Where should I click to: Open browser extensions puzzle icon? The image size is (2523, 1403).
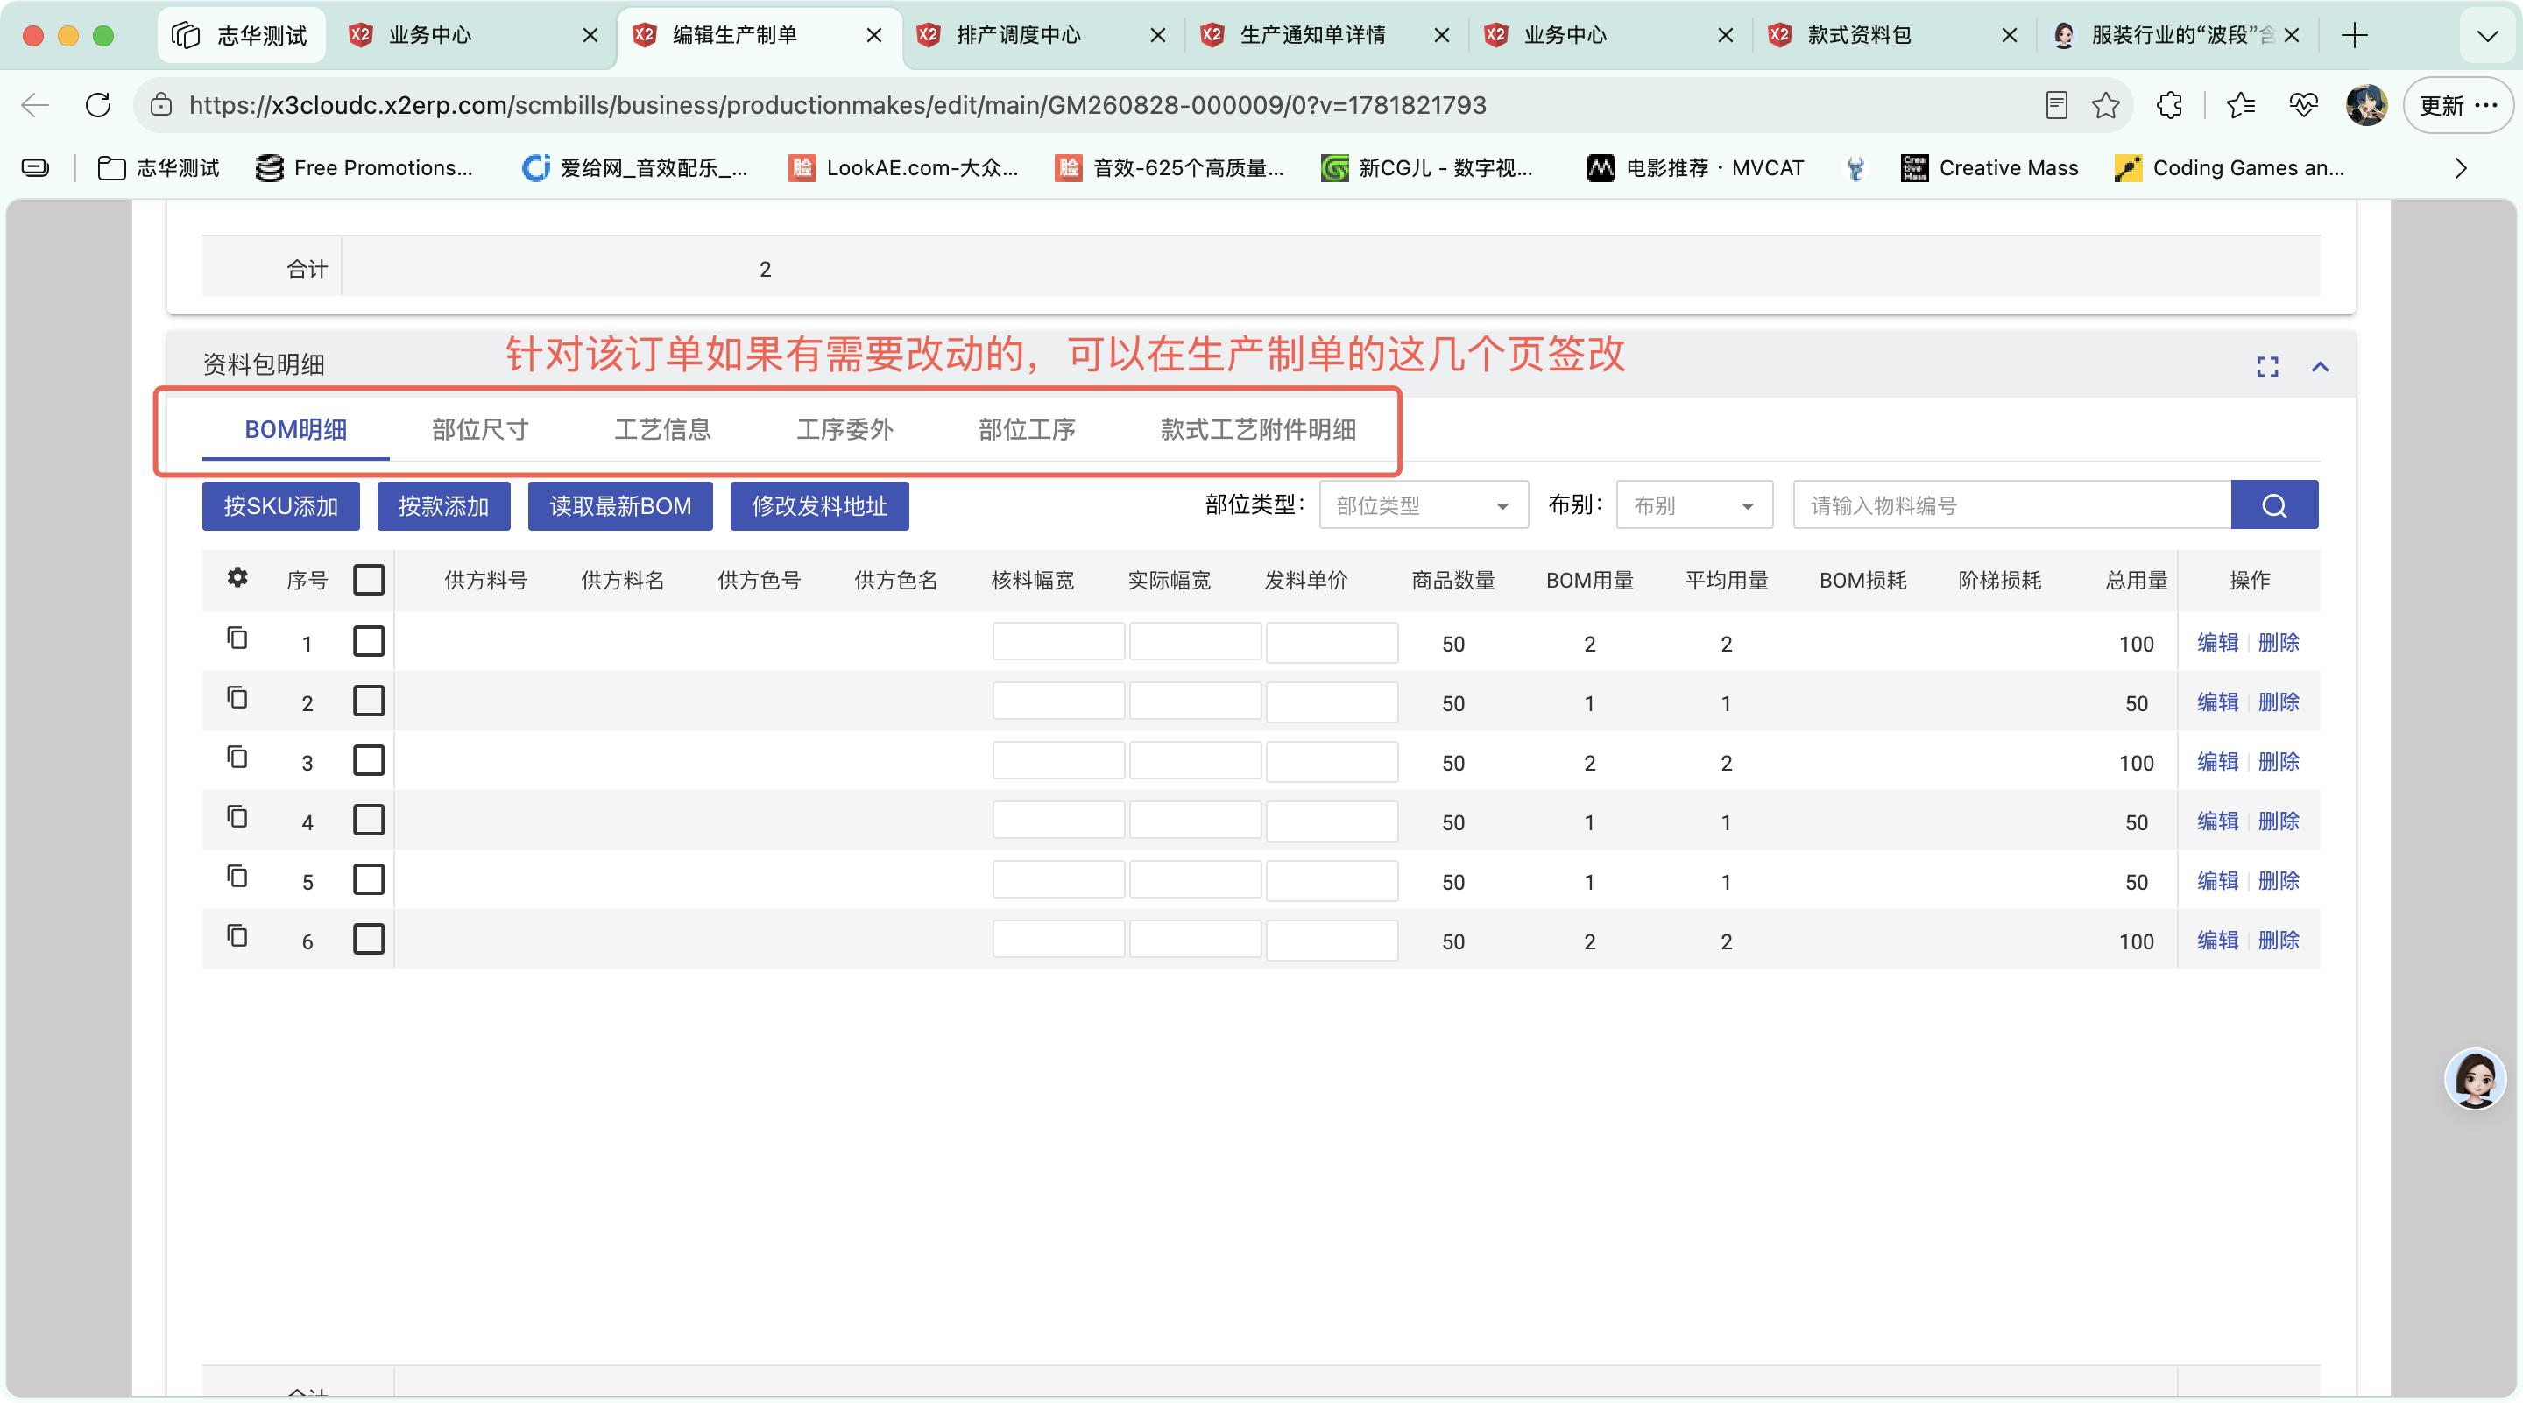click(x=2169, y=105)
